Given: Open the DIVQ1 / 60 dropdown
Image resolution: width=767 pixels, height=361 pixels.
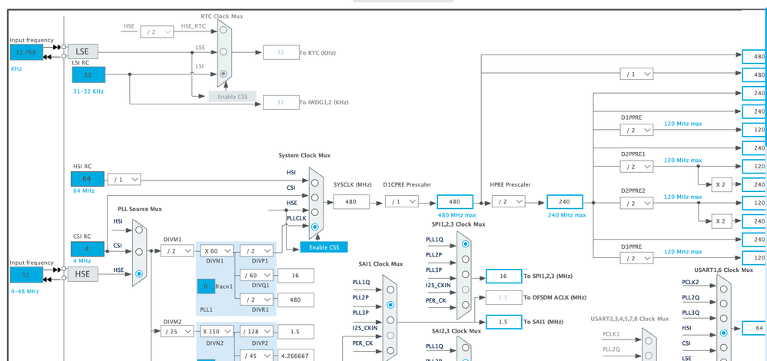Looking at the screenshot, I should [257, 276].
